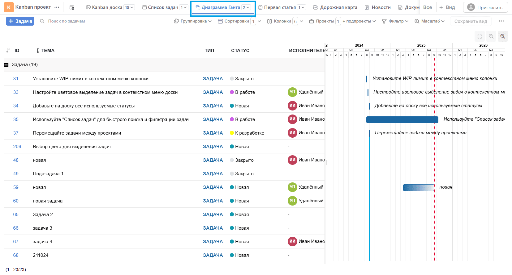This screenshot has height=275, width=512.
Task: Click the locked views icon in header
Action: point(72,7)
